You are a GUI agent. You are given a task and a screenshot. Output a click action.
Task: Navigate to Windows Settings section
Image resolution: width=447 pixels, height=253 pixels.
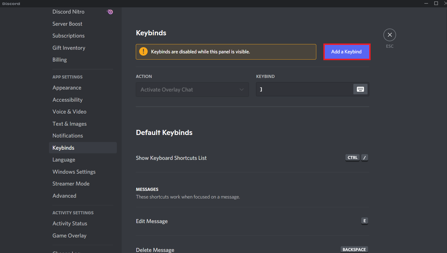74,172
